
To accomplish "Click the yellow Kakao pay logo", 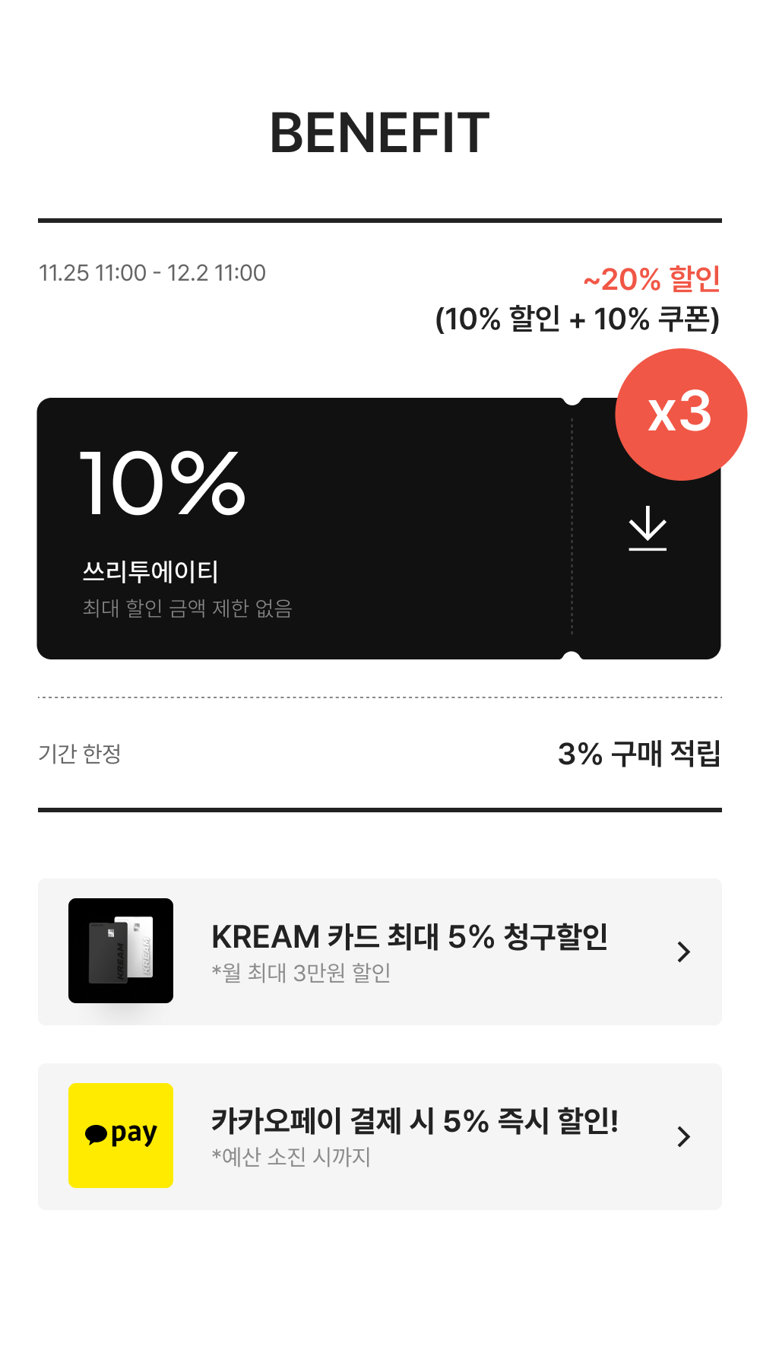I will pos(121,1135).
